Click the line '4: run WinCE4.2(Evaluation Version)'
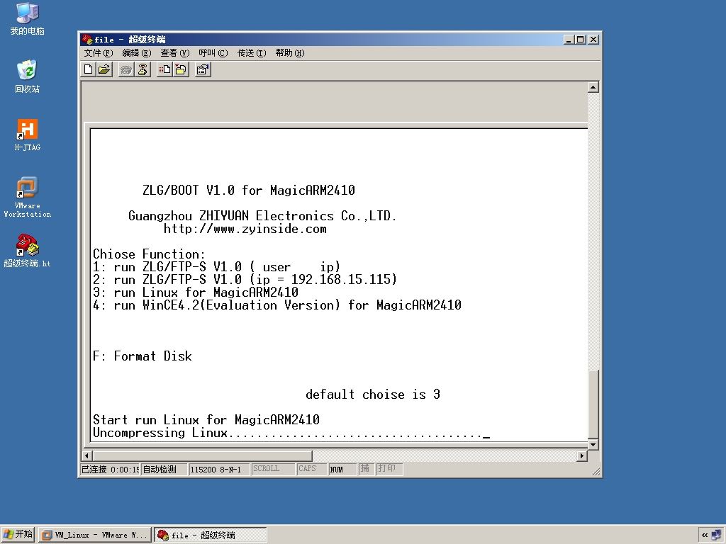 [x=277, y=305]
